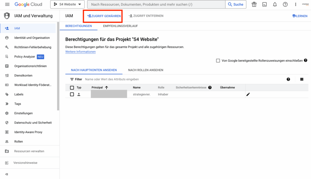Open the gift free trial icon
The height and width of the screenshot is (179, 311).
click(254, 4)
